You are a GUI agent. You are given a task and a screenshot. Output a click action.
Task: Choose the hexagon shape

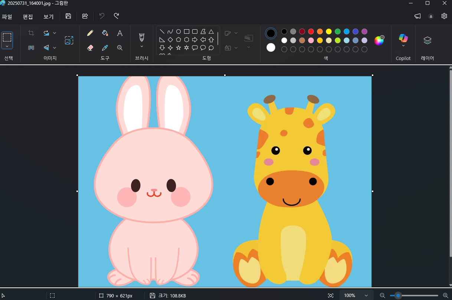click(187, 40)
